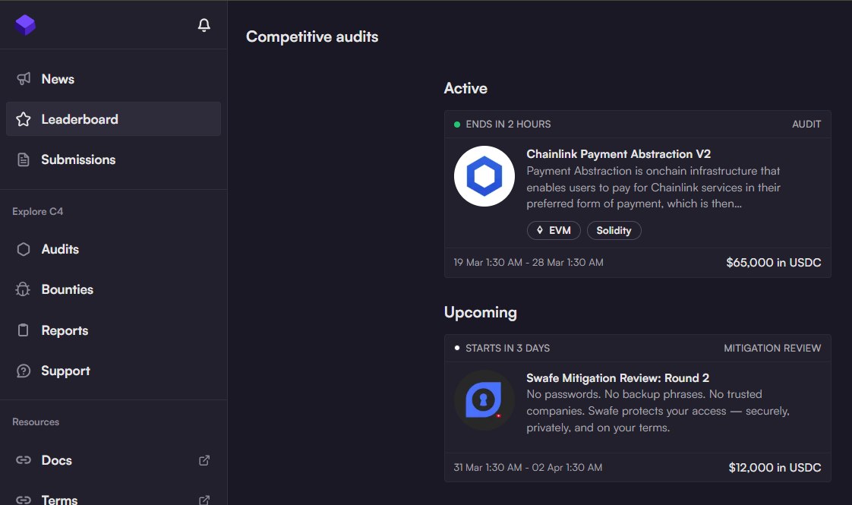Click the green active status dot
This screenshot has width=852, height=505.
pos(457,125)
